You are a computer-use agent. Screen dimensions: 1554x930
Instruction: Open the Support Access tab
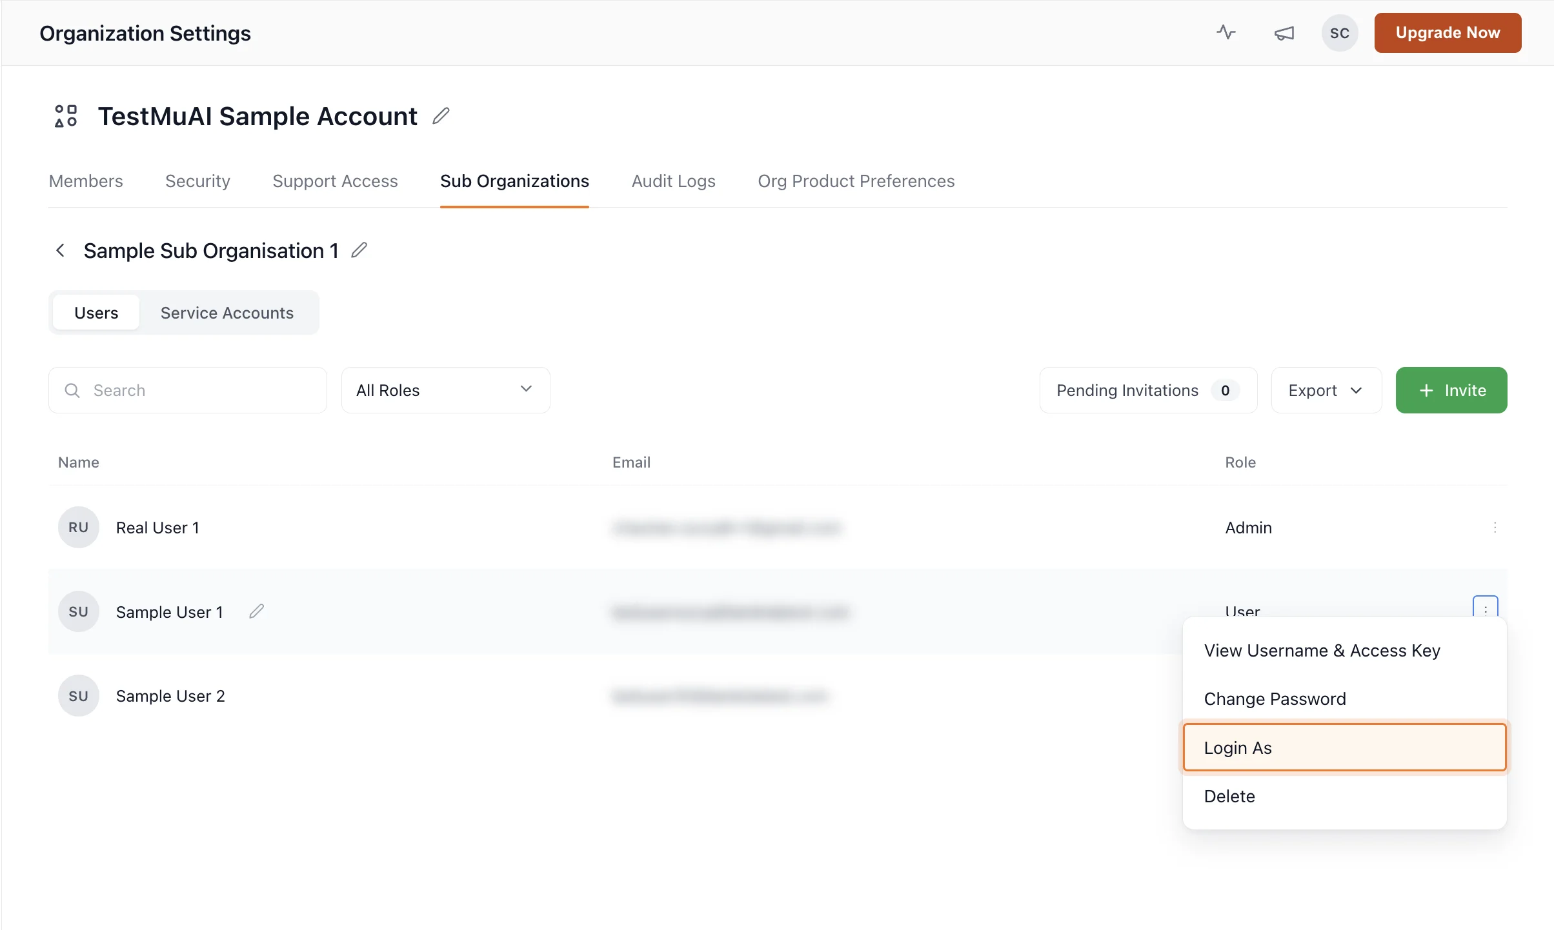pos(335,181)
